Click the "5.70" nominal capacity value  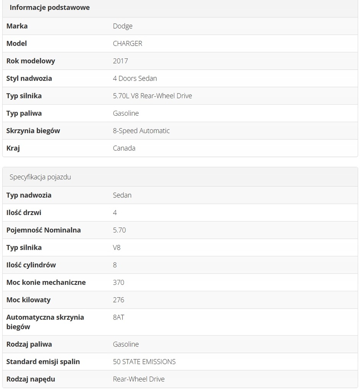click(119, 230)
